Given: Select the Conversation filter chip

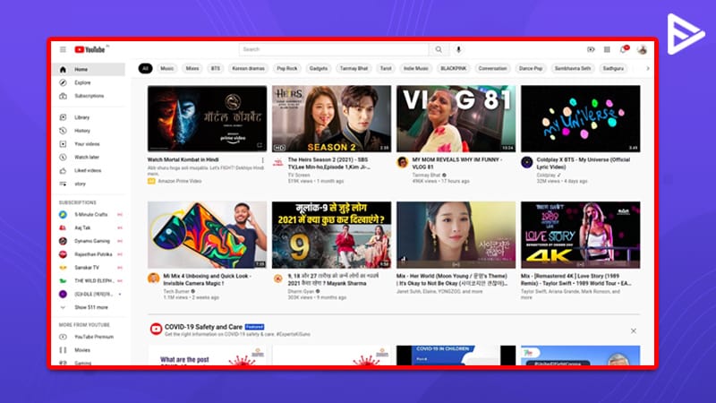Looking at the screenshot, I should (x=492, y=69).
